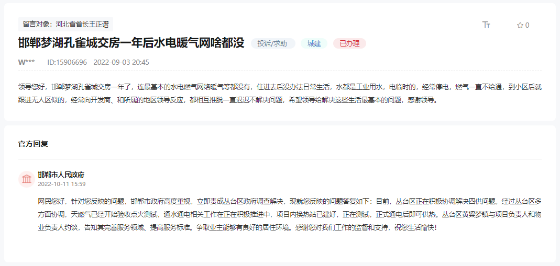Click the 留言对象：河北省省长王正谱 label
This screenshot has width=560, height=266.
point(65,25)
